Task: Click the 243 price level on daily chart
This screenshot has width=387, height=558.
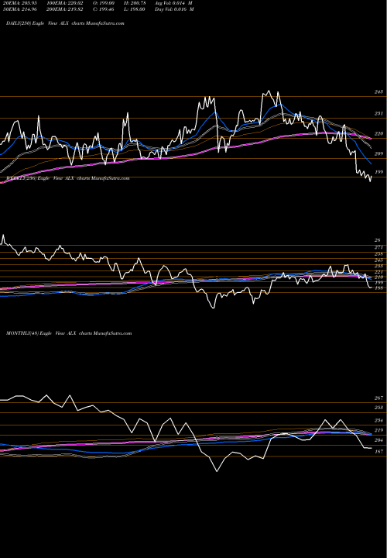Action: click(x=378, y=91)
